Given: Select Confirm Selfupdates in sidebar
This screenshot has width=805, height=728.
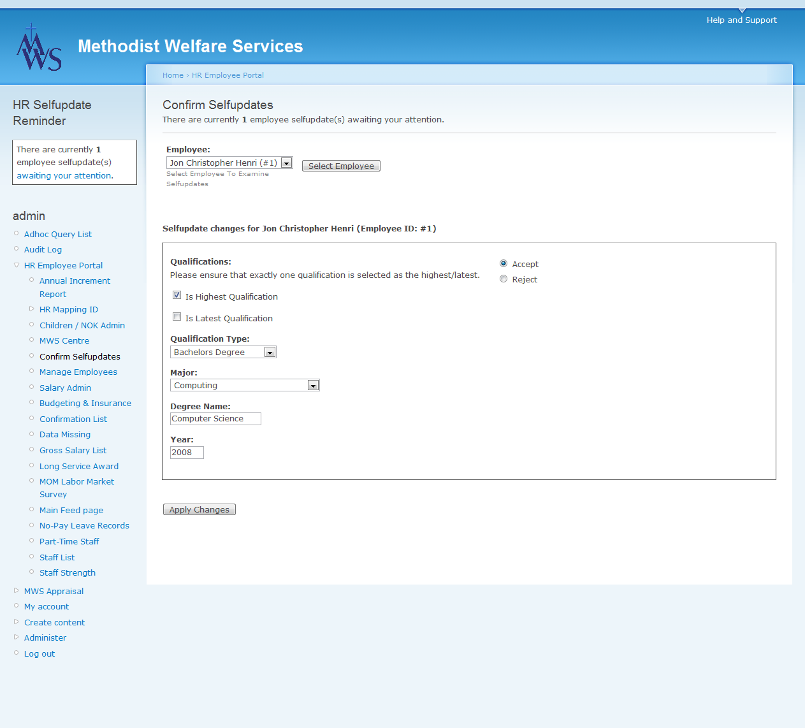Looking at the screenshot, I should pos(80,356).
